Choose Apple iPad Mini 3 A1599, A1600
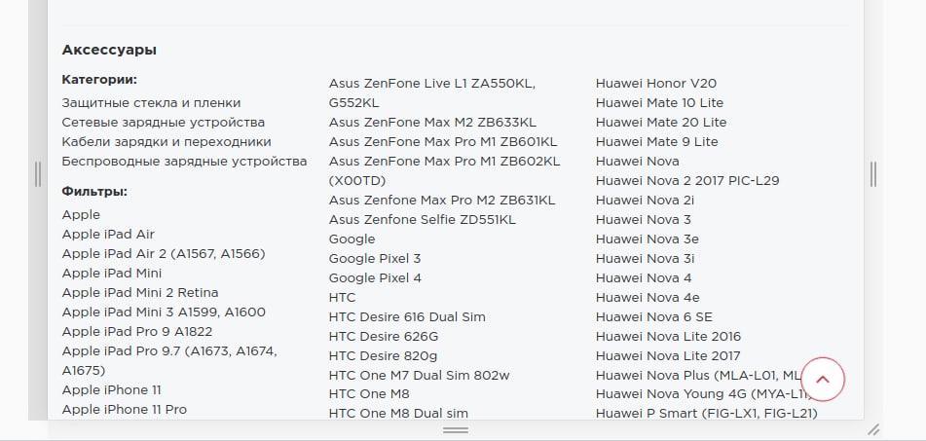This screenshot has width=926, height=441. tap(164, 312)
